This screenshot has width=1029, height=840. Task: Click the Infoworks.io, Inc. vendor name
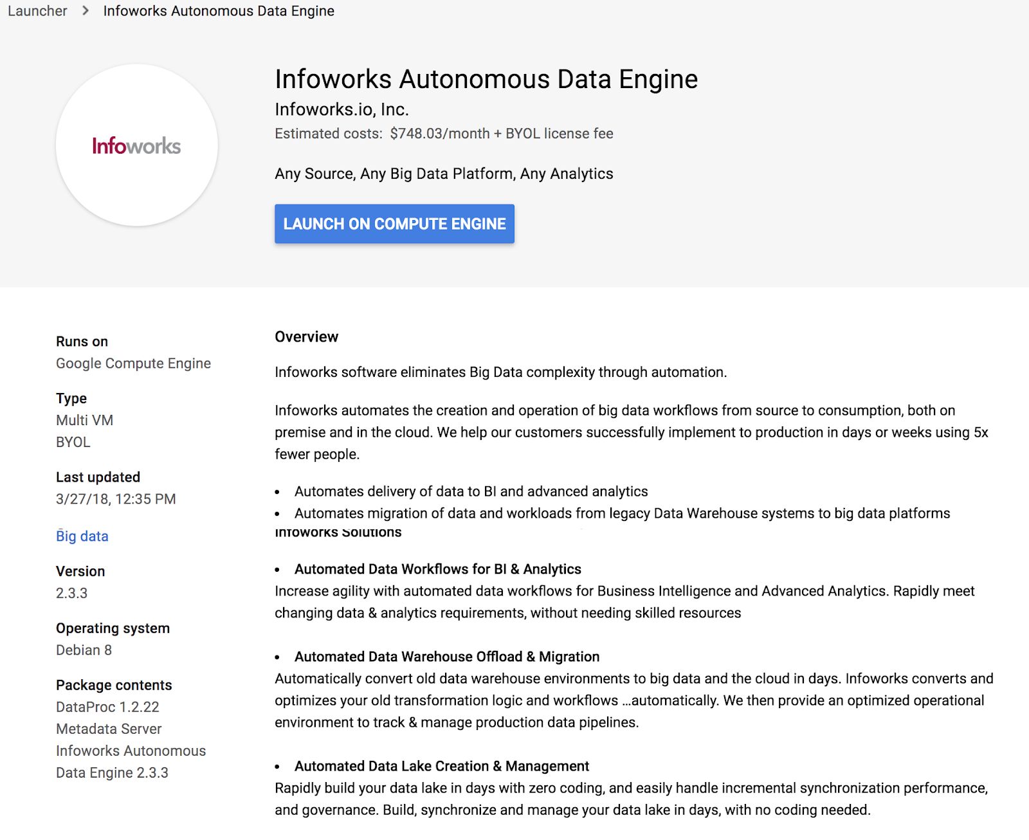tap(341, 109)
